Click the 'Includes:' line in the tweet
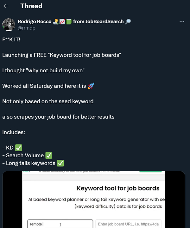Screen dimensions: 190x228 (x=13, y=132)
